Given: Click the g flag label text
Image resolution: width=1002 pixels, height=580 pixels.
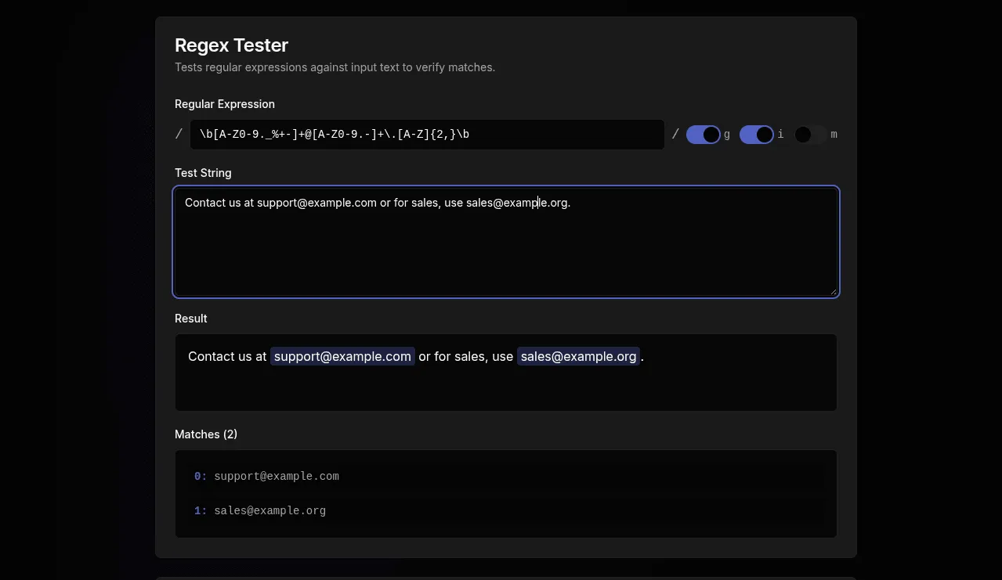Looking at the screenshot, I should (x=727, y=134).
